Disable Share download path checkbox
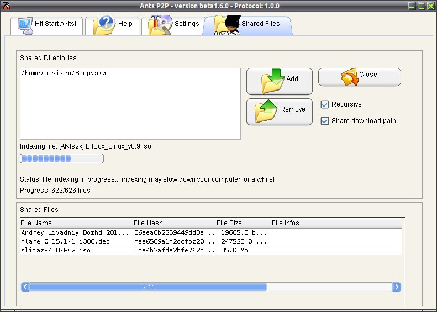437x312 pixels. pyautogui.click(x=325, y=121)
